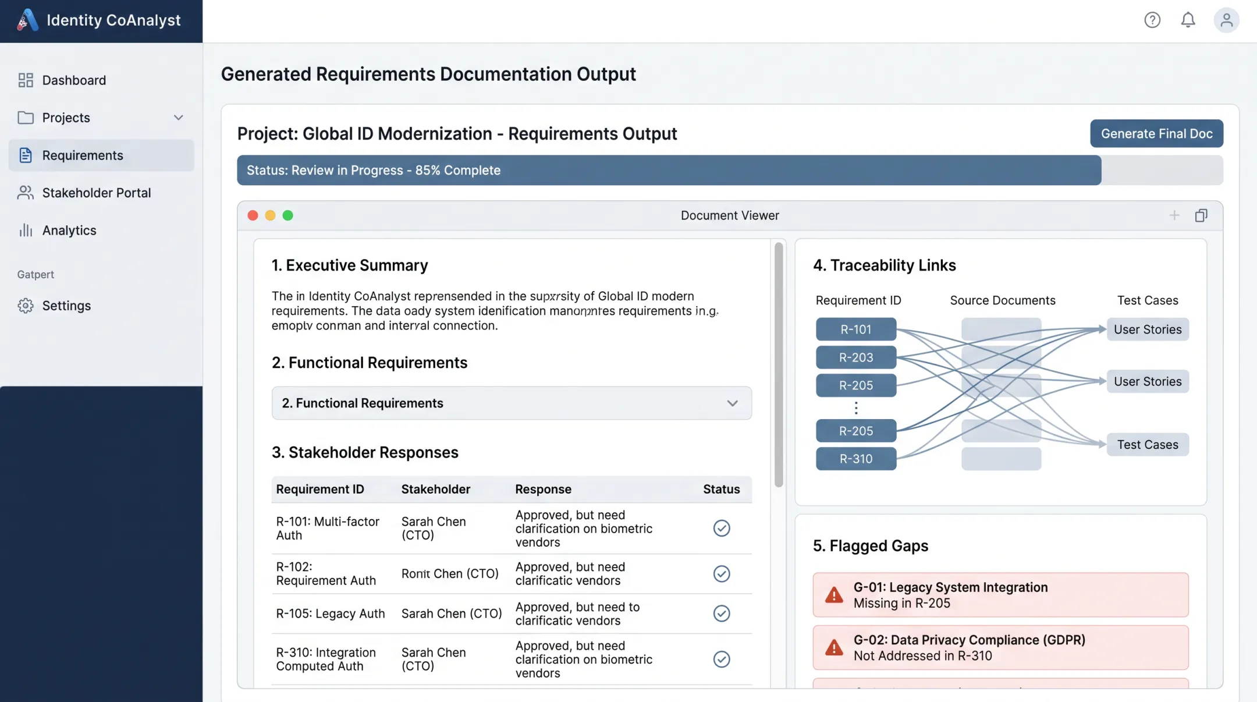Click the Stakeholder Responses heading
Image resolution: width=1257 pixels, height=702 pixels.
(x=365, y=452)
